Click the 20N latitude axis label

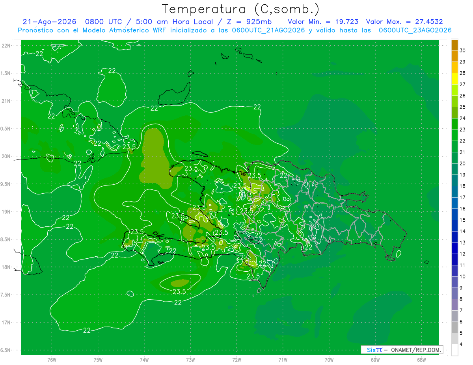pos(6,156)
